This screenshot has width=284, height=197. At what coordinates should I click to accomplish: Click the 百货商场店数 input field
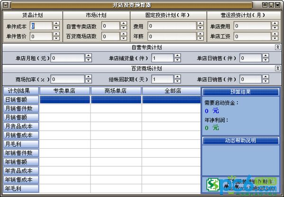click(x=110, y=36)
